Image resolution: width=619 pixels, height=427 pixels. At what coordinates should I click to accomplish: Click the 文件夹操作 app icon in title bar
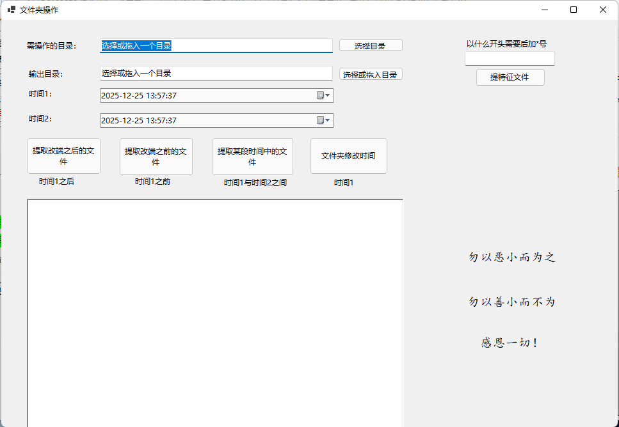pyautogui.click(x=12, y=10)
